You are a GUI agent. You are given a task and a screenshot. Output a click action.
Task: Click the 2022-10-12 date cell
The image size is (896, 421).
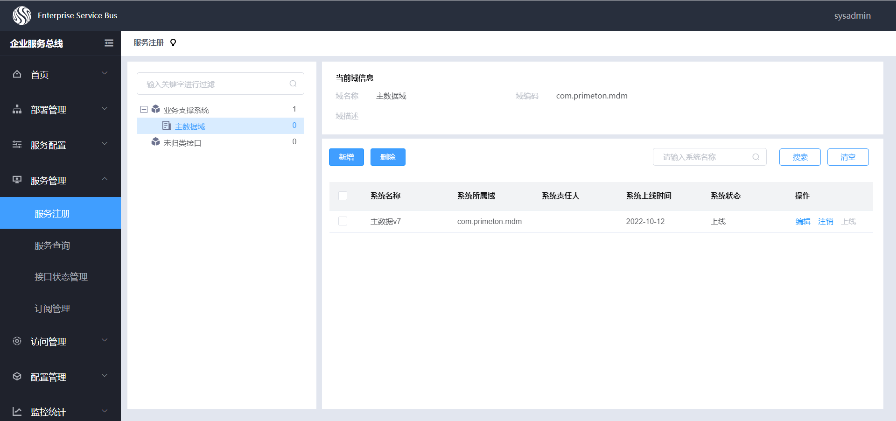pyautogui.click(x=645, y=221)
